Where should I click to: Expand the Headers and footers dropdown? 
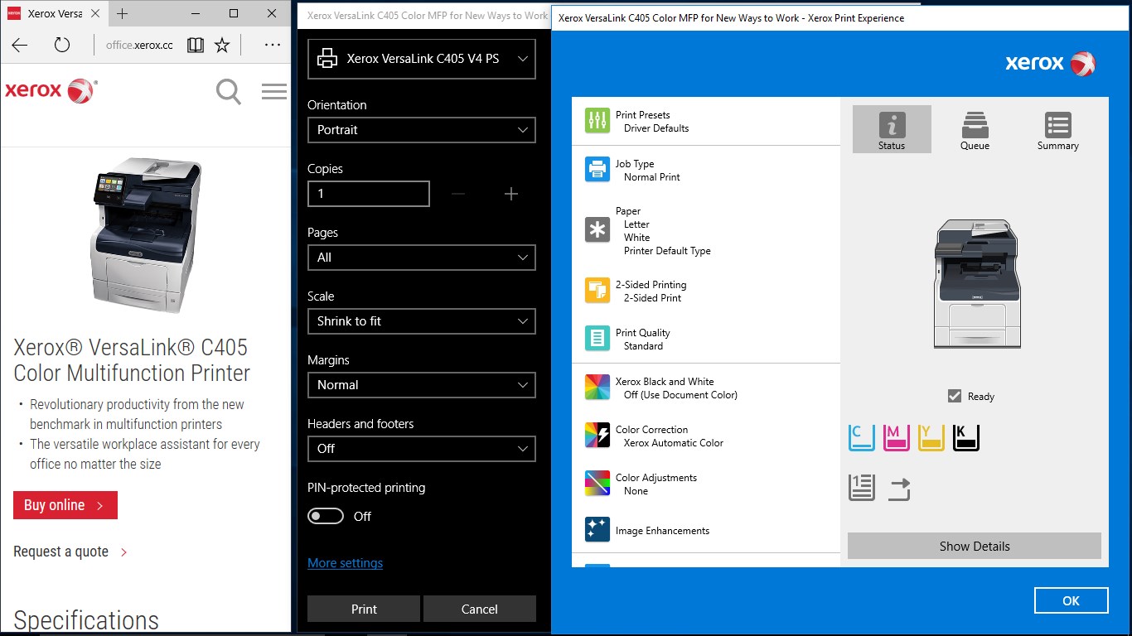[422, 449]
